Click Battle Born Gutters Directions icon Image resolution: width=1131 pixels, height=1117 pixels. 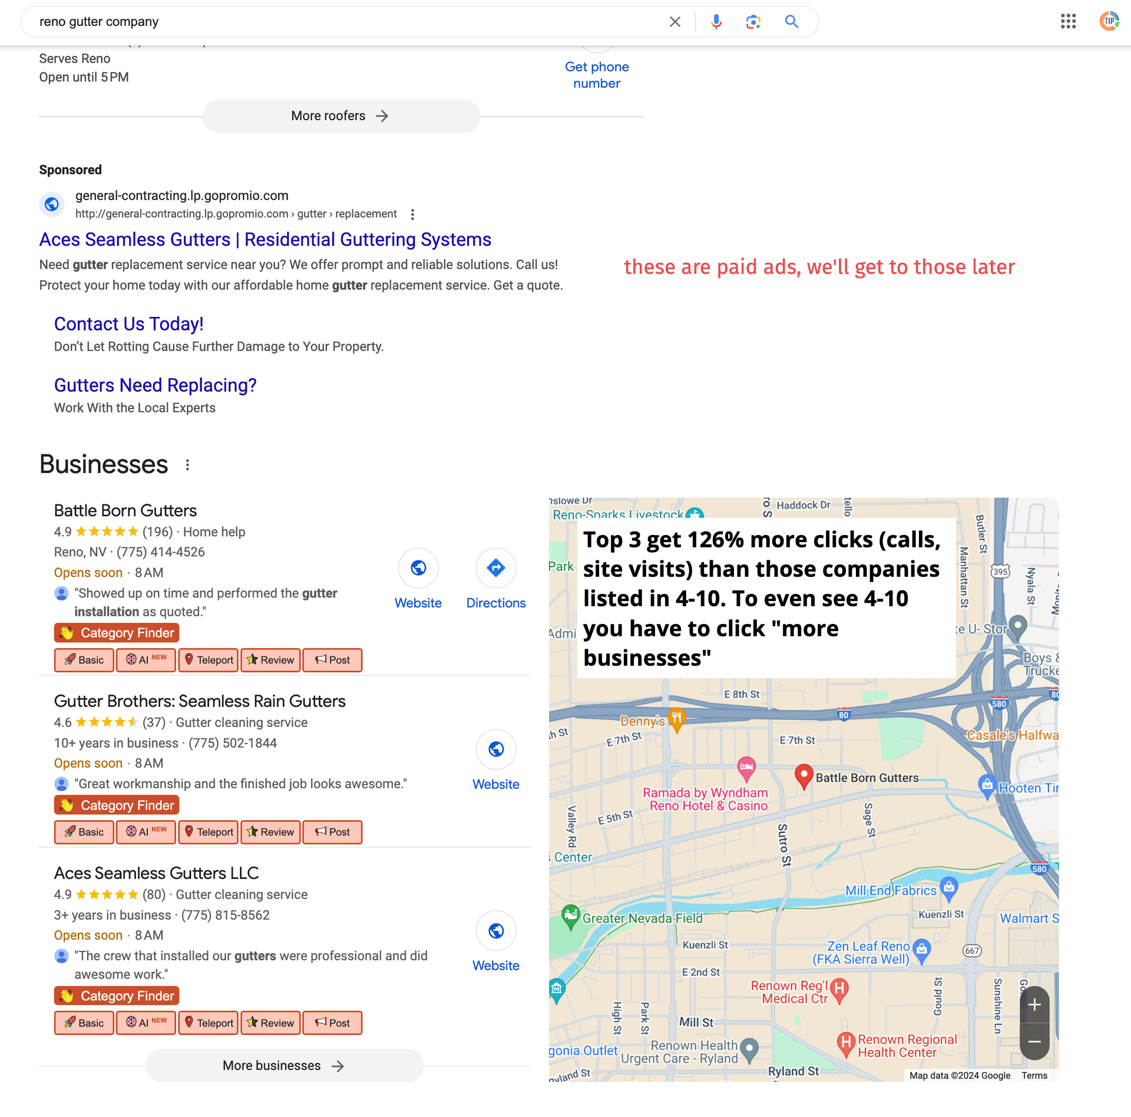496,568
